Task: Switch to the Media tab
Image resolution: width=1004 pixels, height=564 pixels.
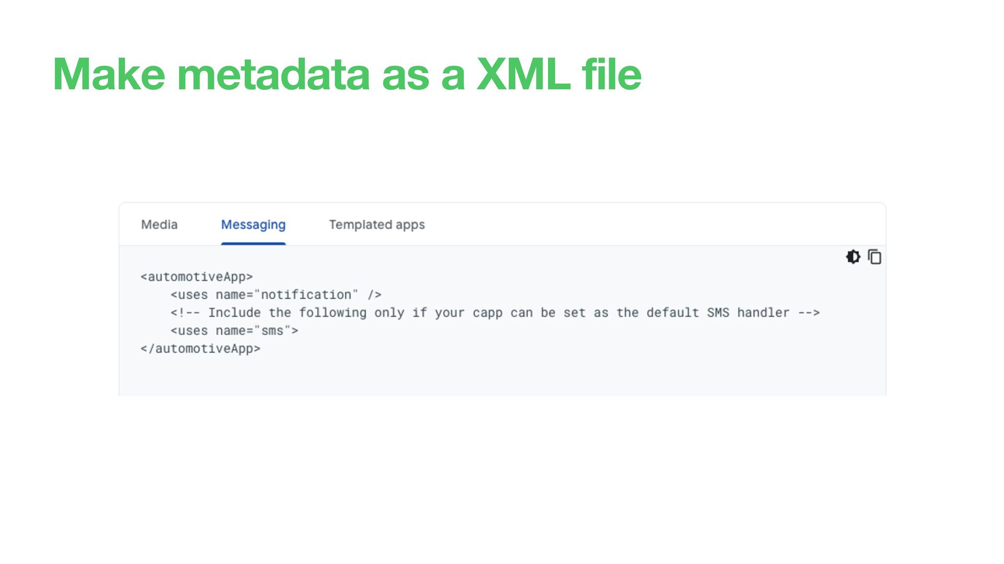Action: 159,225
